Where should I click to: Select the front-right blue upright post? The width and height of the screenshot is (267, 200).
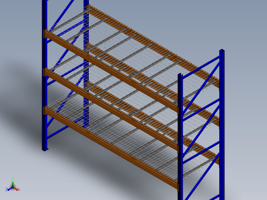coord(180,137)
